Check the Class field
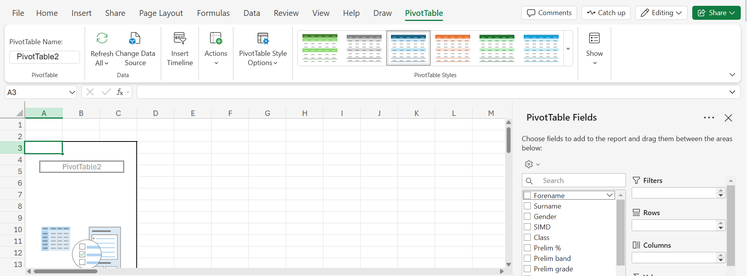The image size is (747, 276). tap(527, 237)
